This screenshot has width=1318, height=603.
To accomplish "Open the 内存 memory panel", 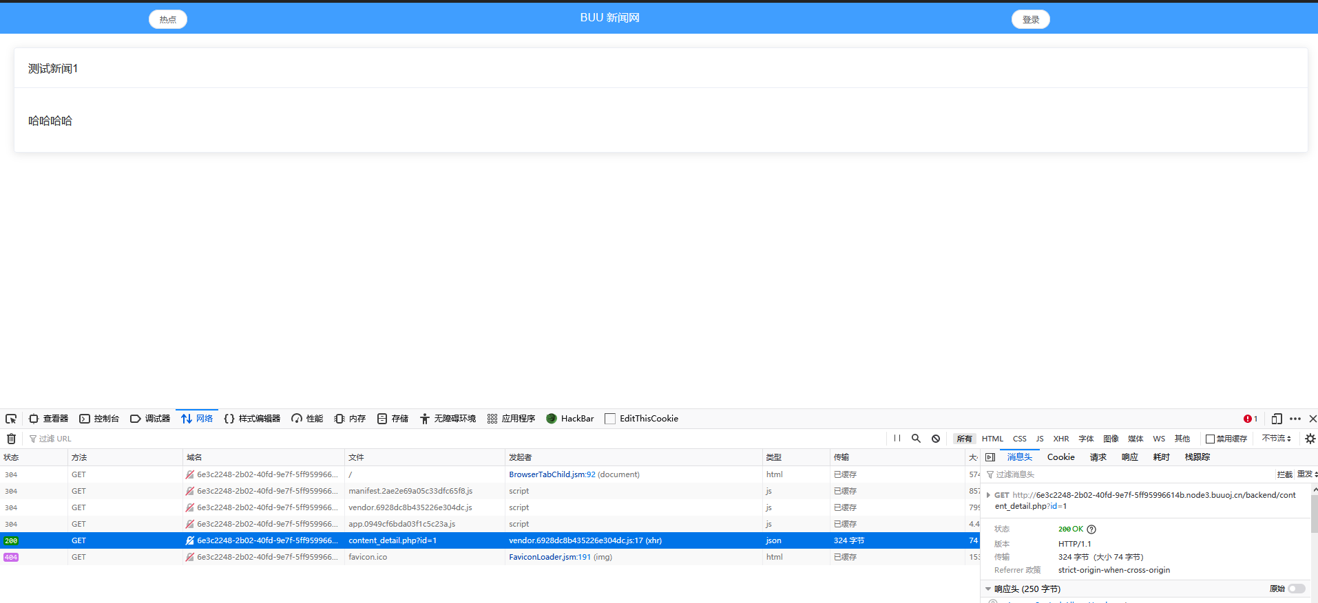I will click(x=350, y=419).
